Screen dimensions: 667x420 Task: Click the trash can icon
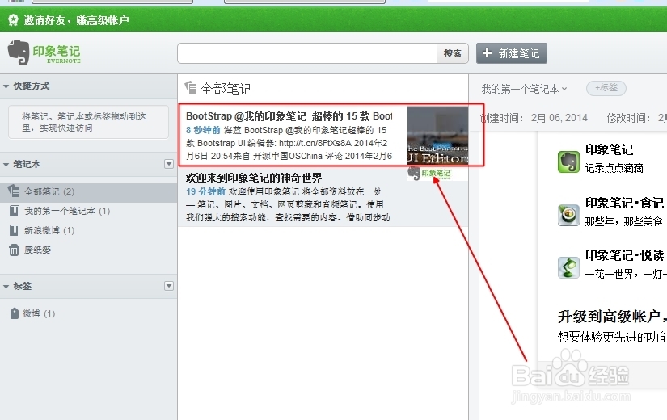click(14, 250)
